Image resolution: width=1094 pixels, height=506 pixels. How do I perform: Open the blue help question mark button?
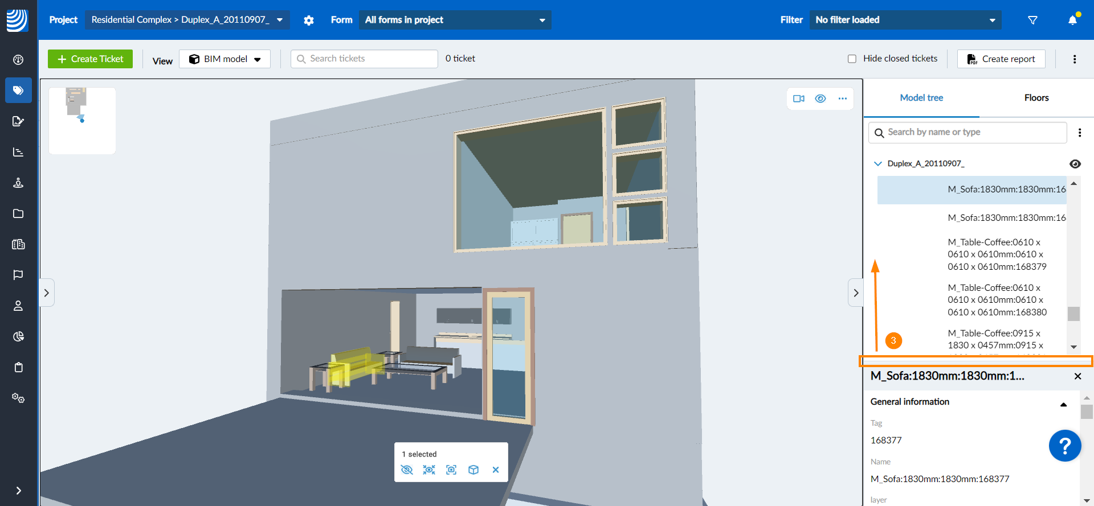click(1064, 446)
